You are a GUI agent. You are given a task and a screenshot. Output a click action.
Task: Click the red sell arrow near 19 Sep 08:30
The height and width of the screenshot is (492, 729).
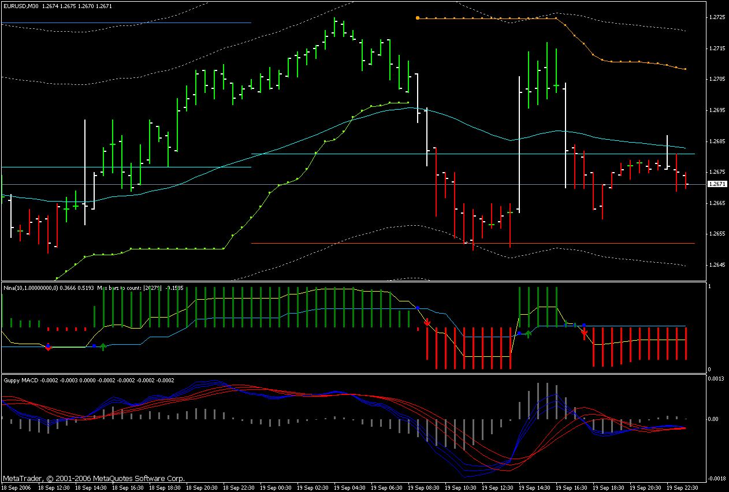click(x=427, y=322)
